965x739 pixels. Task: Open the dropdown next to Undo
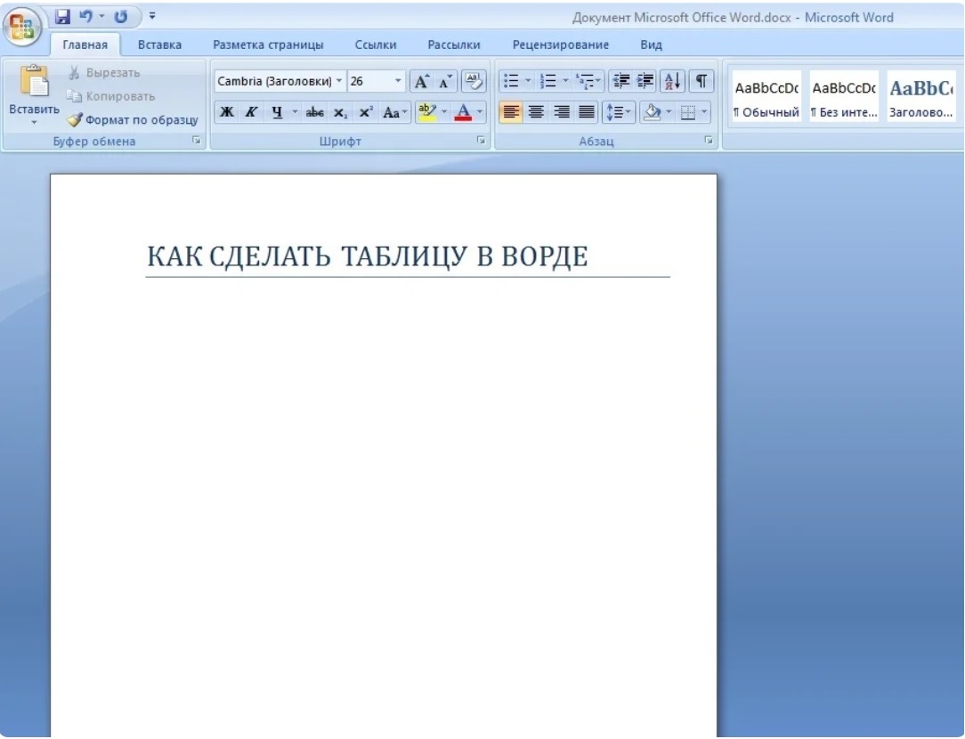coord(101,17)
